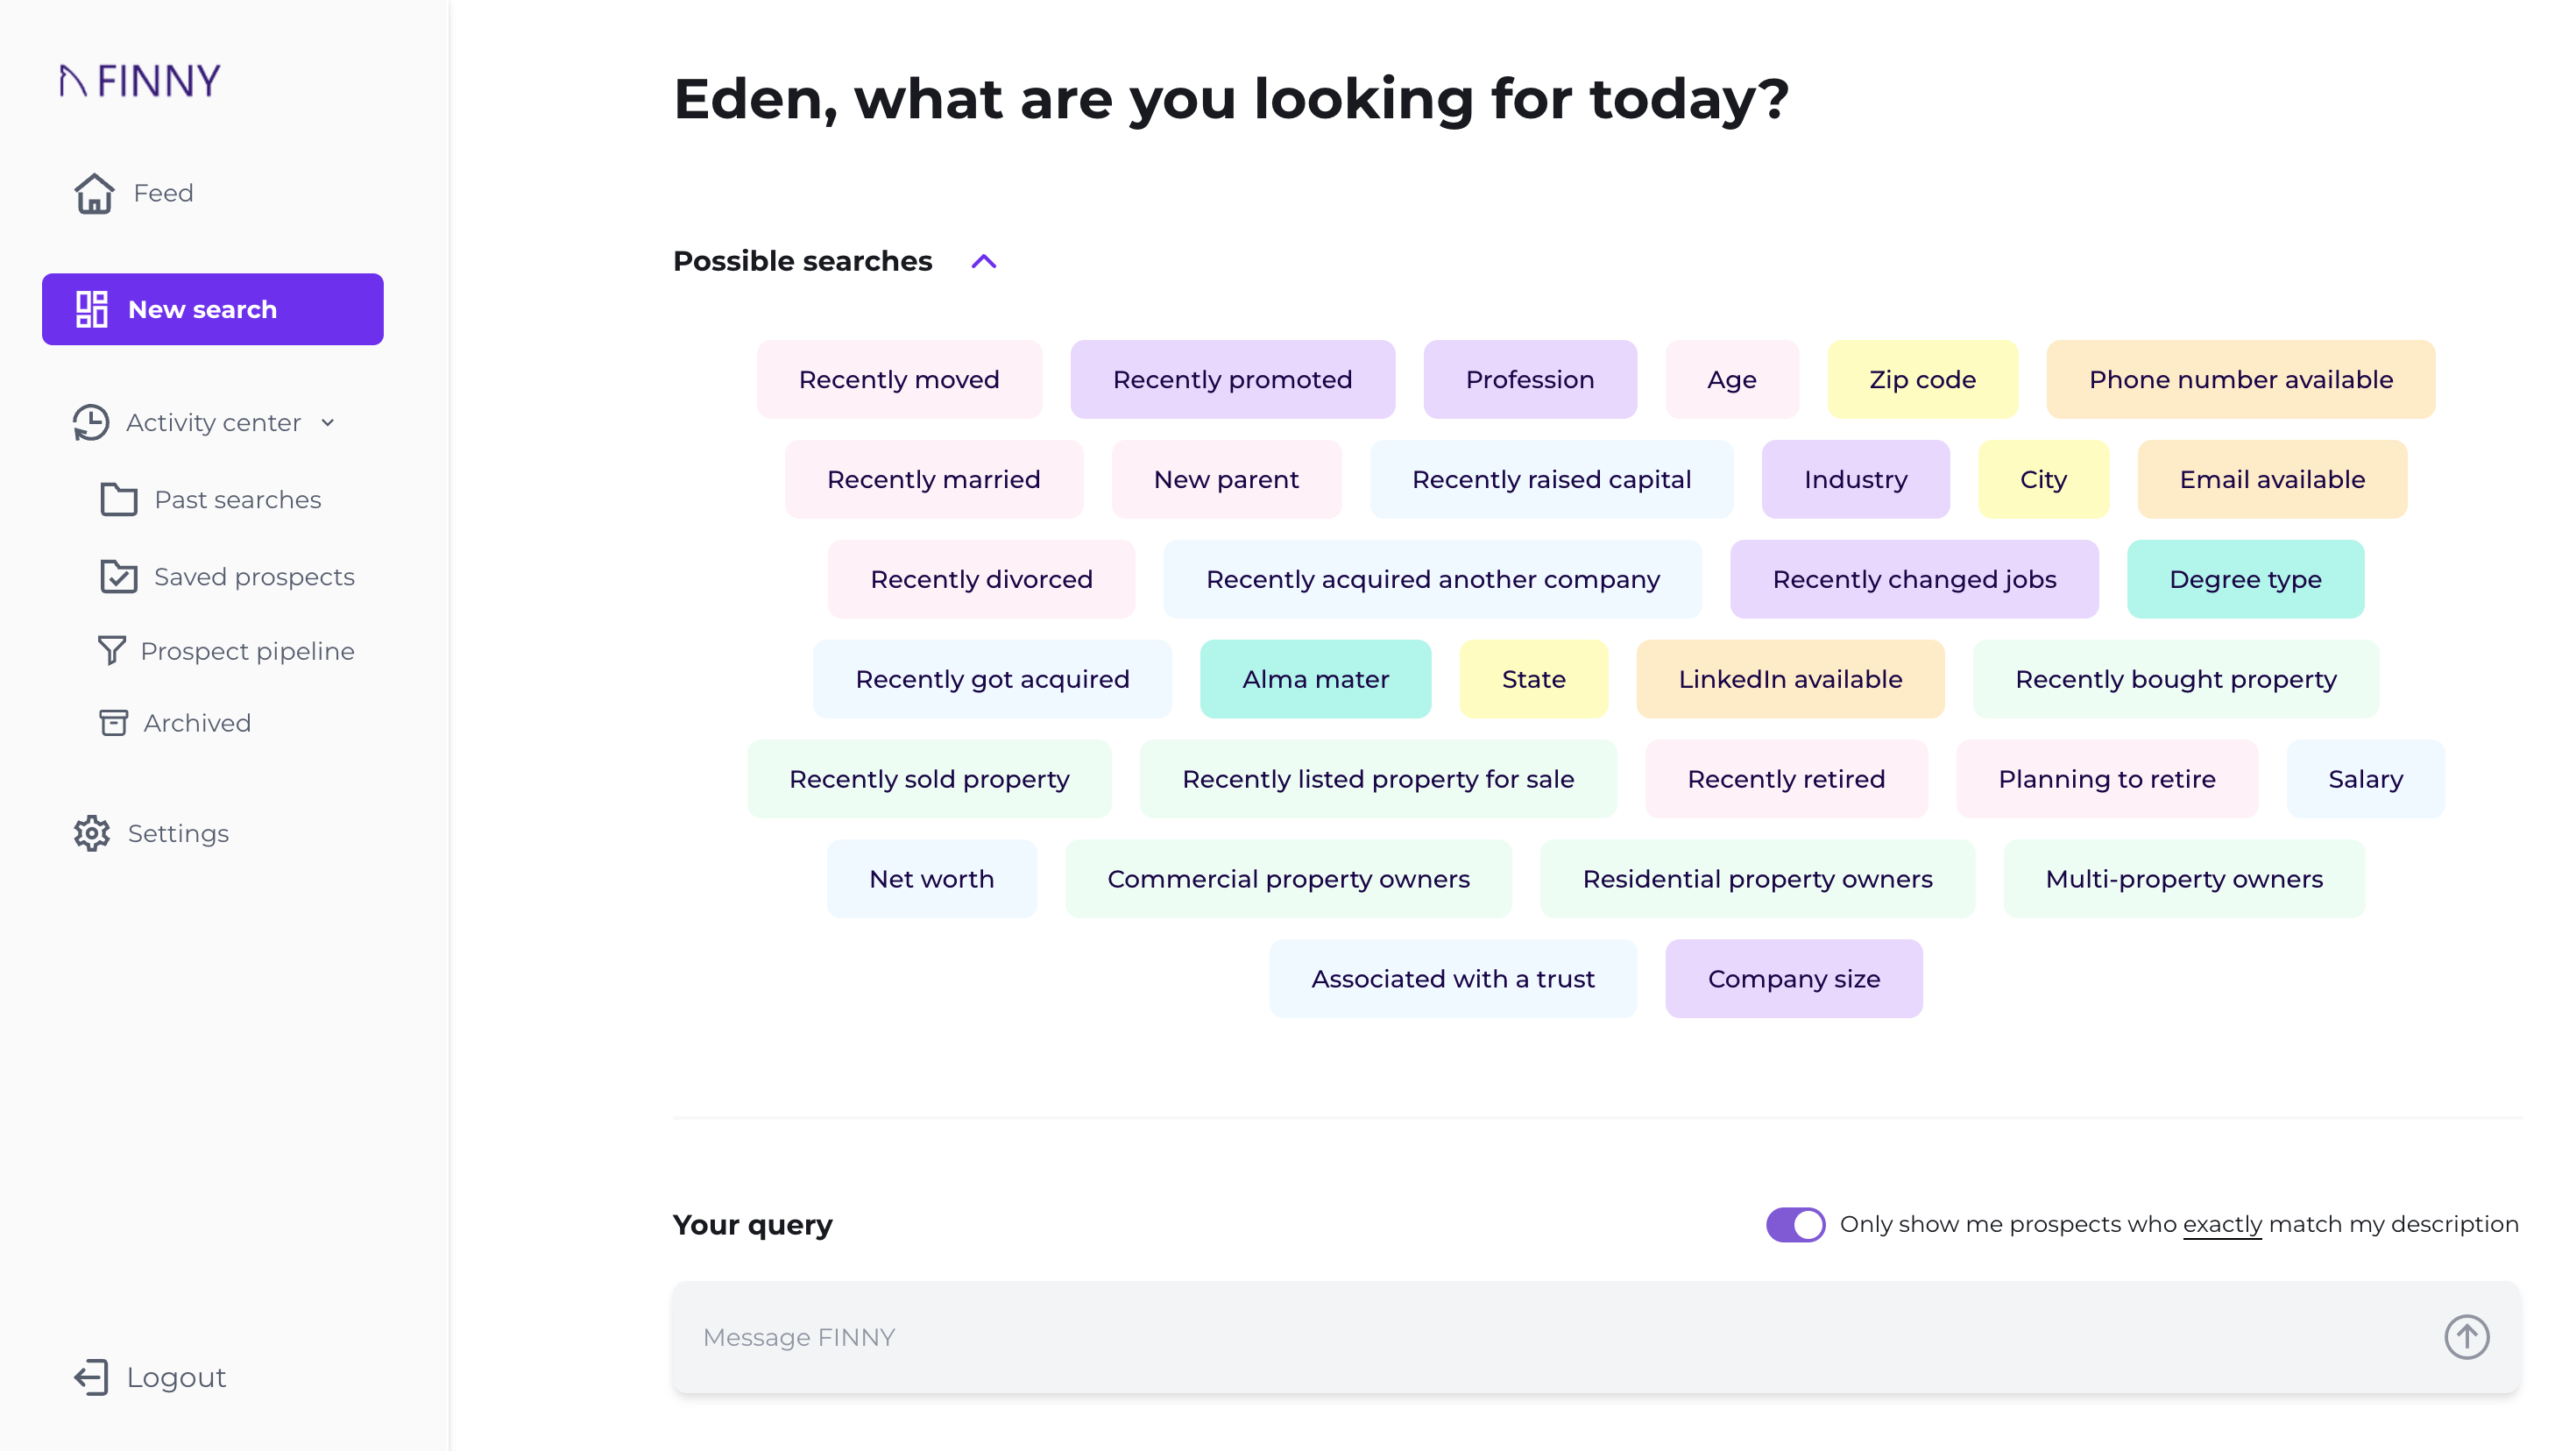Select the Associated with a trust tag

[1451, 979]
